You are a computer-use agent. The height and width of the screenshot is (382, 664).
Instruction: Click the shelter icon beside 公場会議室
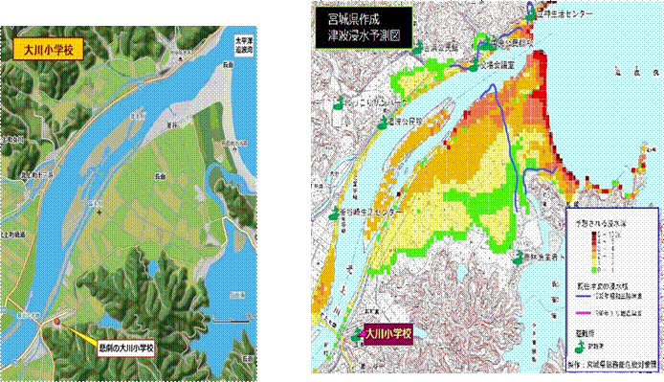474,66
